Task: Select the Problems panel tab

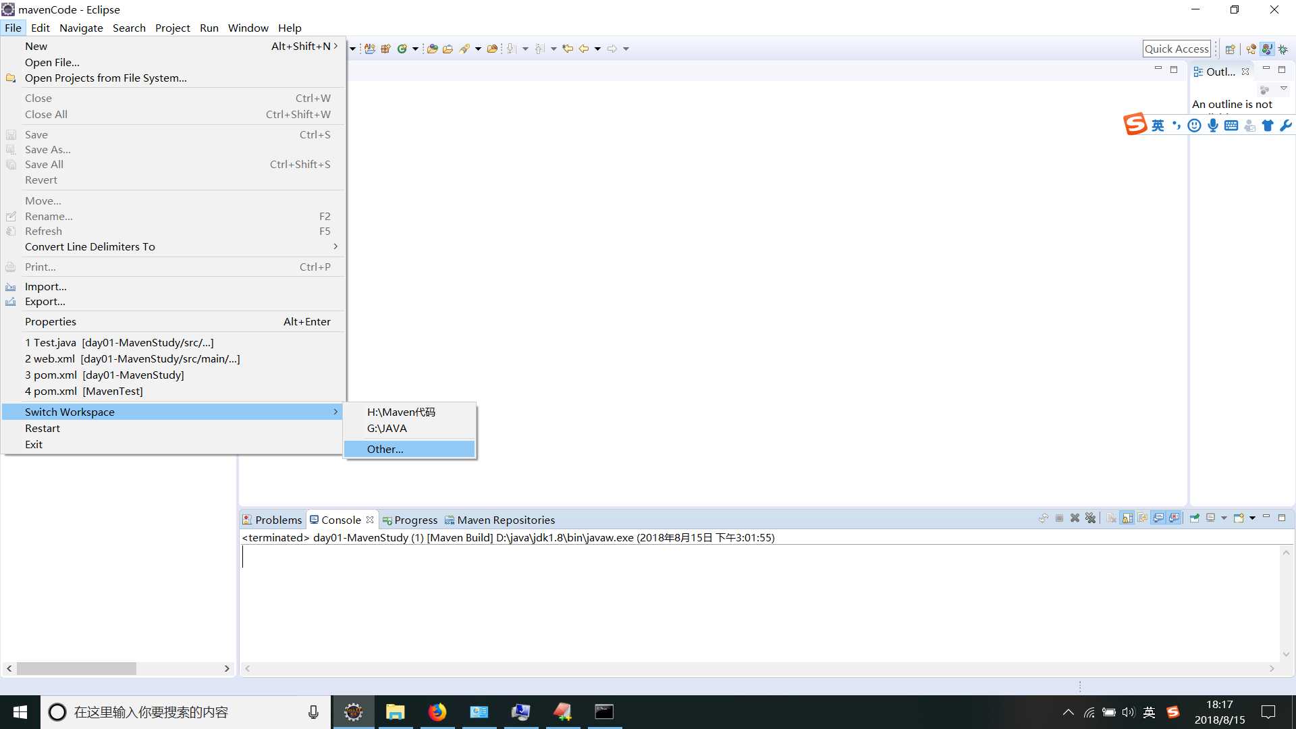Action: click(x=271, y=520)
